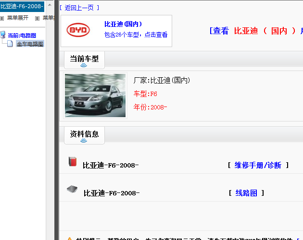
Task: Click 比亚迪-F6-2008- text in wiring row
Action: 112,193
